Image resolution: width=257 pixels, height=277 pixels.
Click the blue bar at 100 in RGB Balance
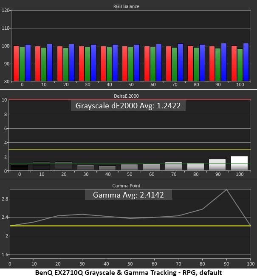[x=246, y=62]
